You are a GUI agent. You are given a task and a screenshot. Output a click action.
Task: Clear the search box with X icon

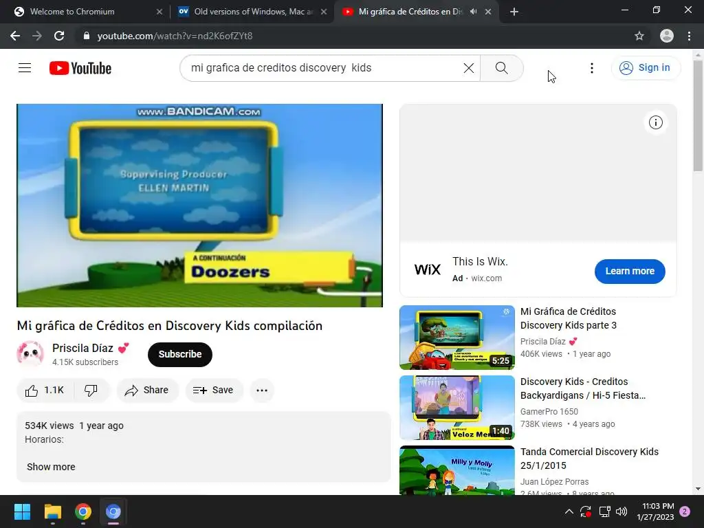(468, 68)
